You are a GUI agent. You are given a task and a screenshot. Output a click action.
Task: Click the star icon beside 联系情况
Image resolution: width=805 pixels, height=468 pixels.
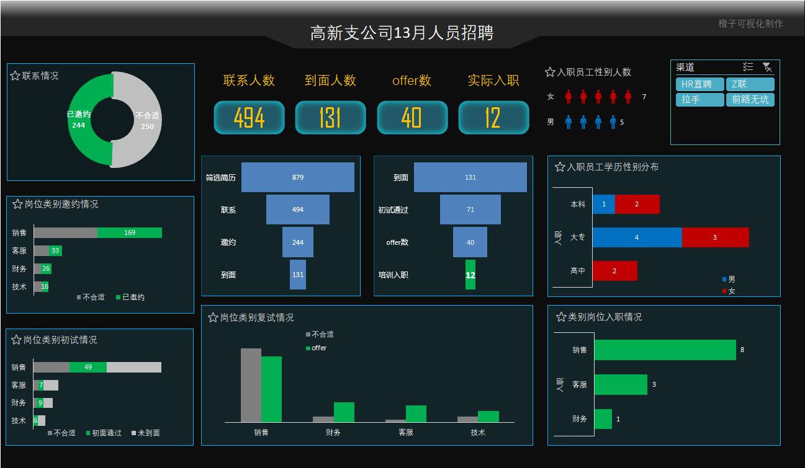click(x=16, y=76)
